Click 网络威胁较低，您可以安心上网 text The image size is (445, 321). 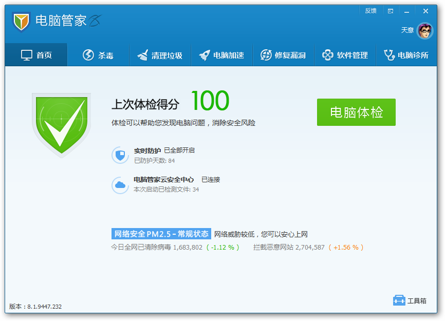pyautogui.click(x=261, y=234)
